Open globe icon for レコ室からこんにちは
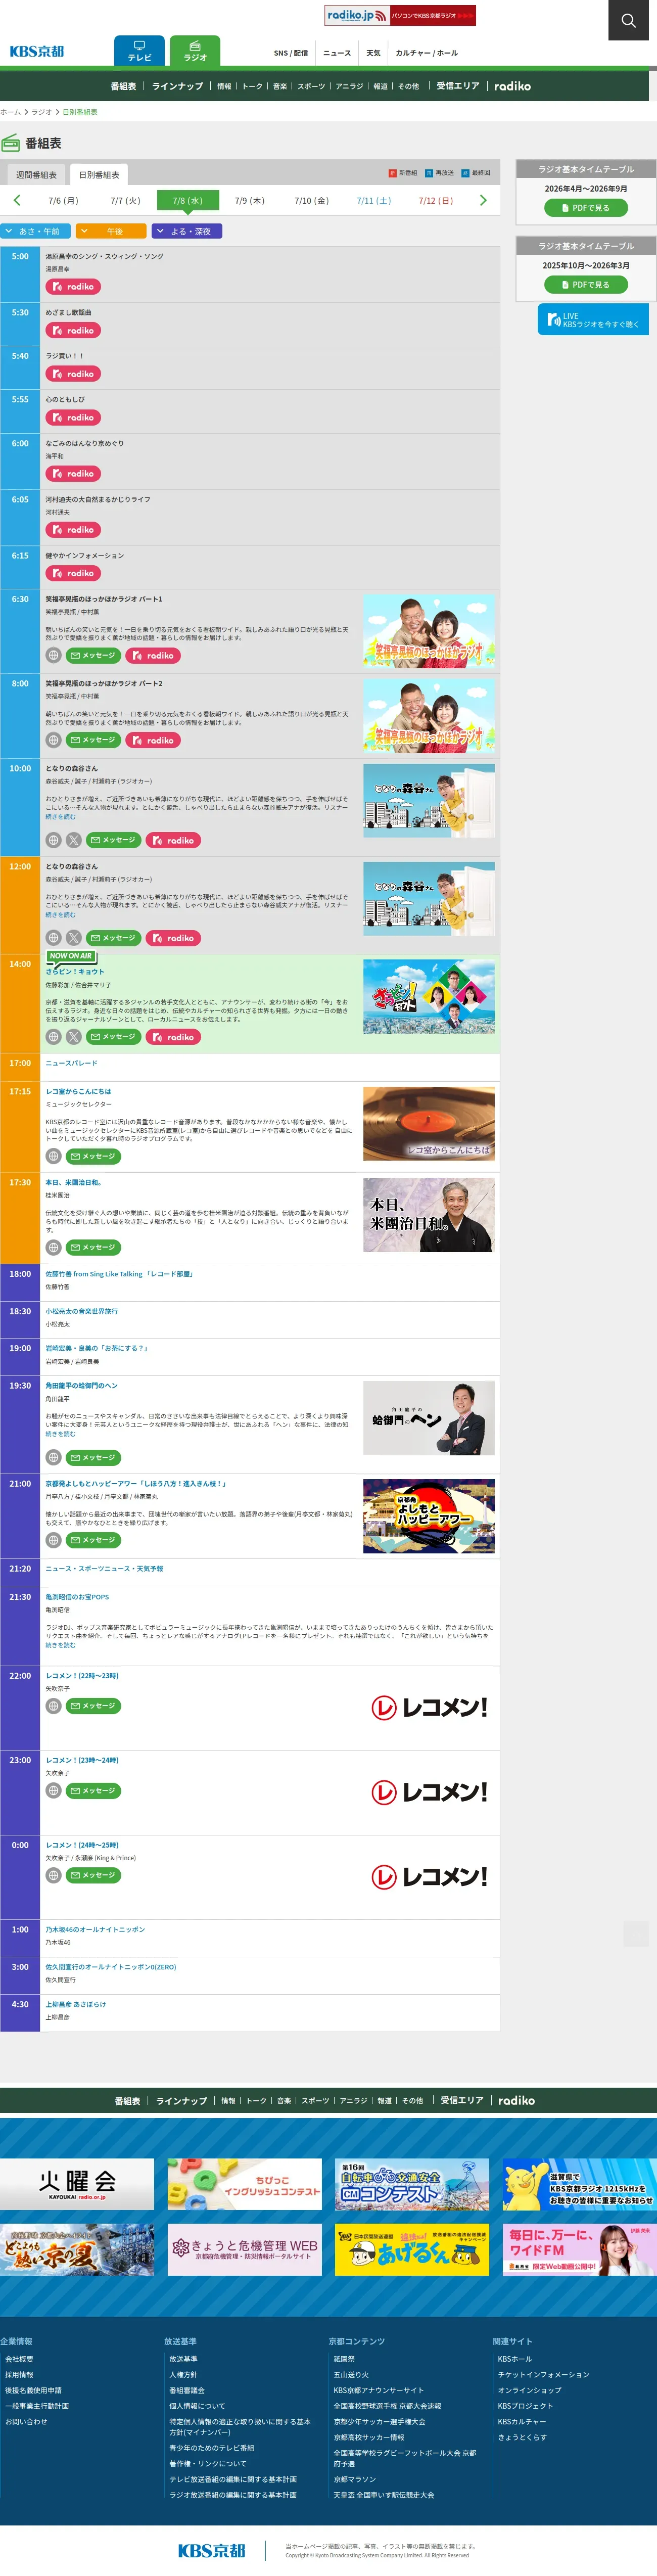This screenshot has width=657, height=2576. 54,1156
